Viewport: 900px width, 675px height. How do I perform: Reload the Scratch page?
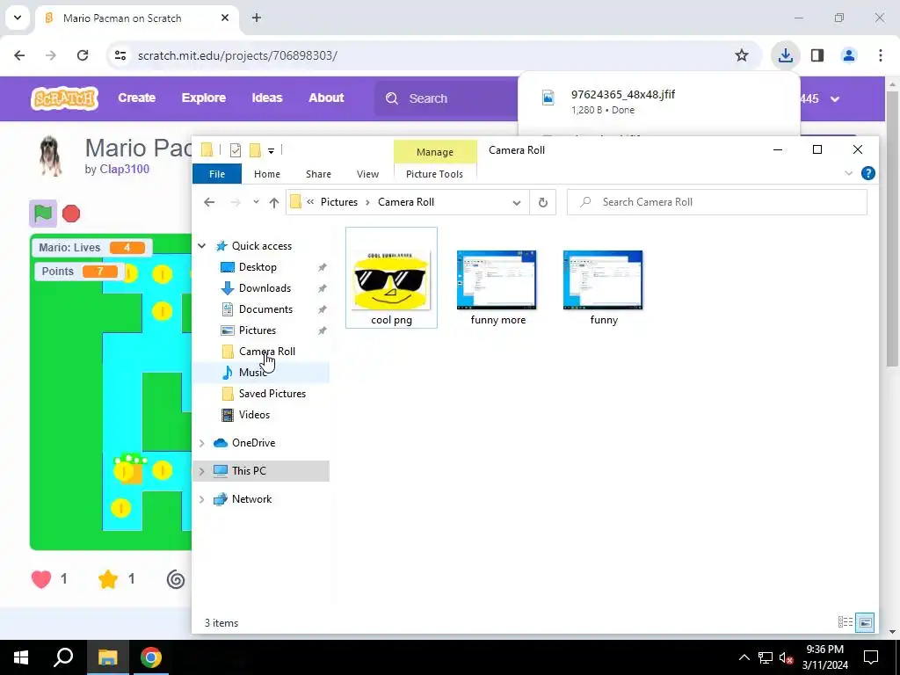click(83, 55)
